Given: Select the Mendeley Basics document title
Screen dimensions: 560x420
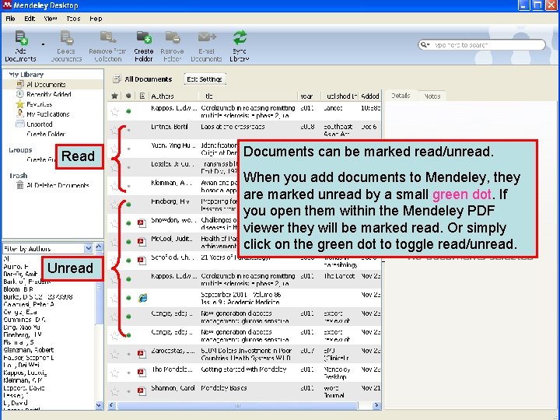Looking at the screenshot, I should point(224,388).
